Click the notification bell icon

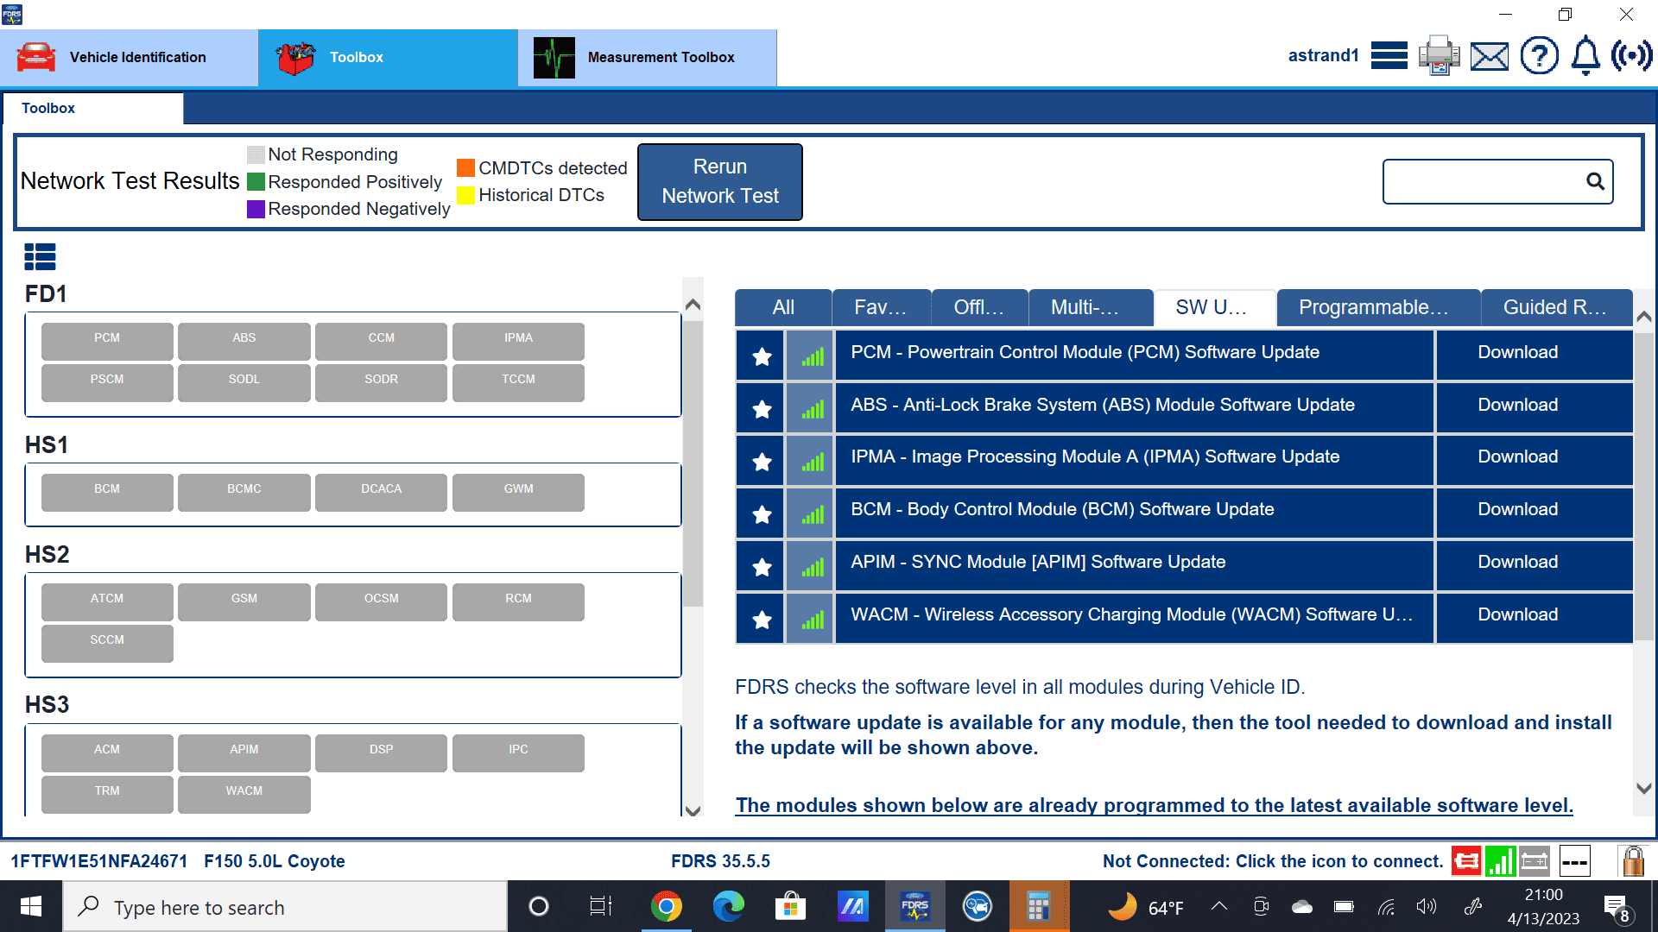point(1585,56)
